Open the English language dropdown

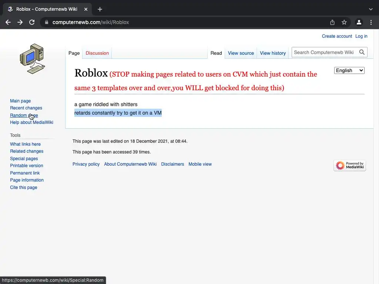(349, 71)
